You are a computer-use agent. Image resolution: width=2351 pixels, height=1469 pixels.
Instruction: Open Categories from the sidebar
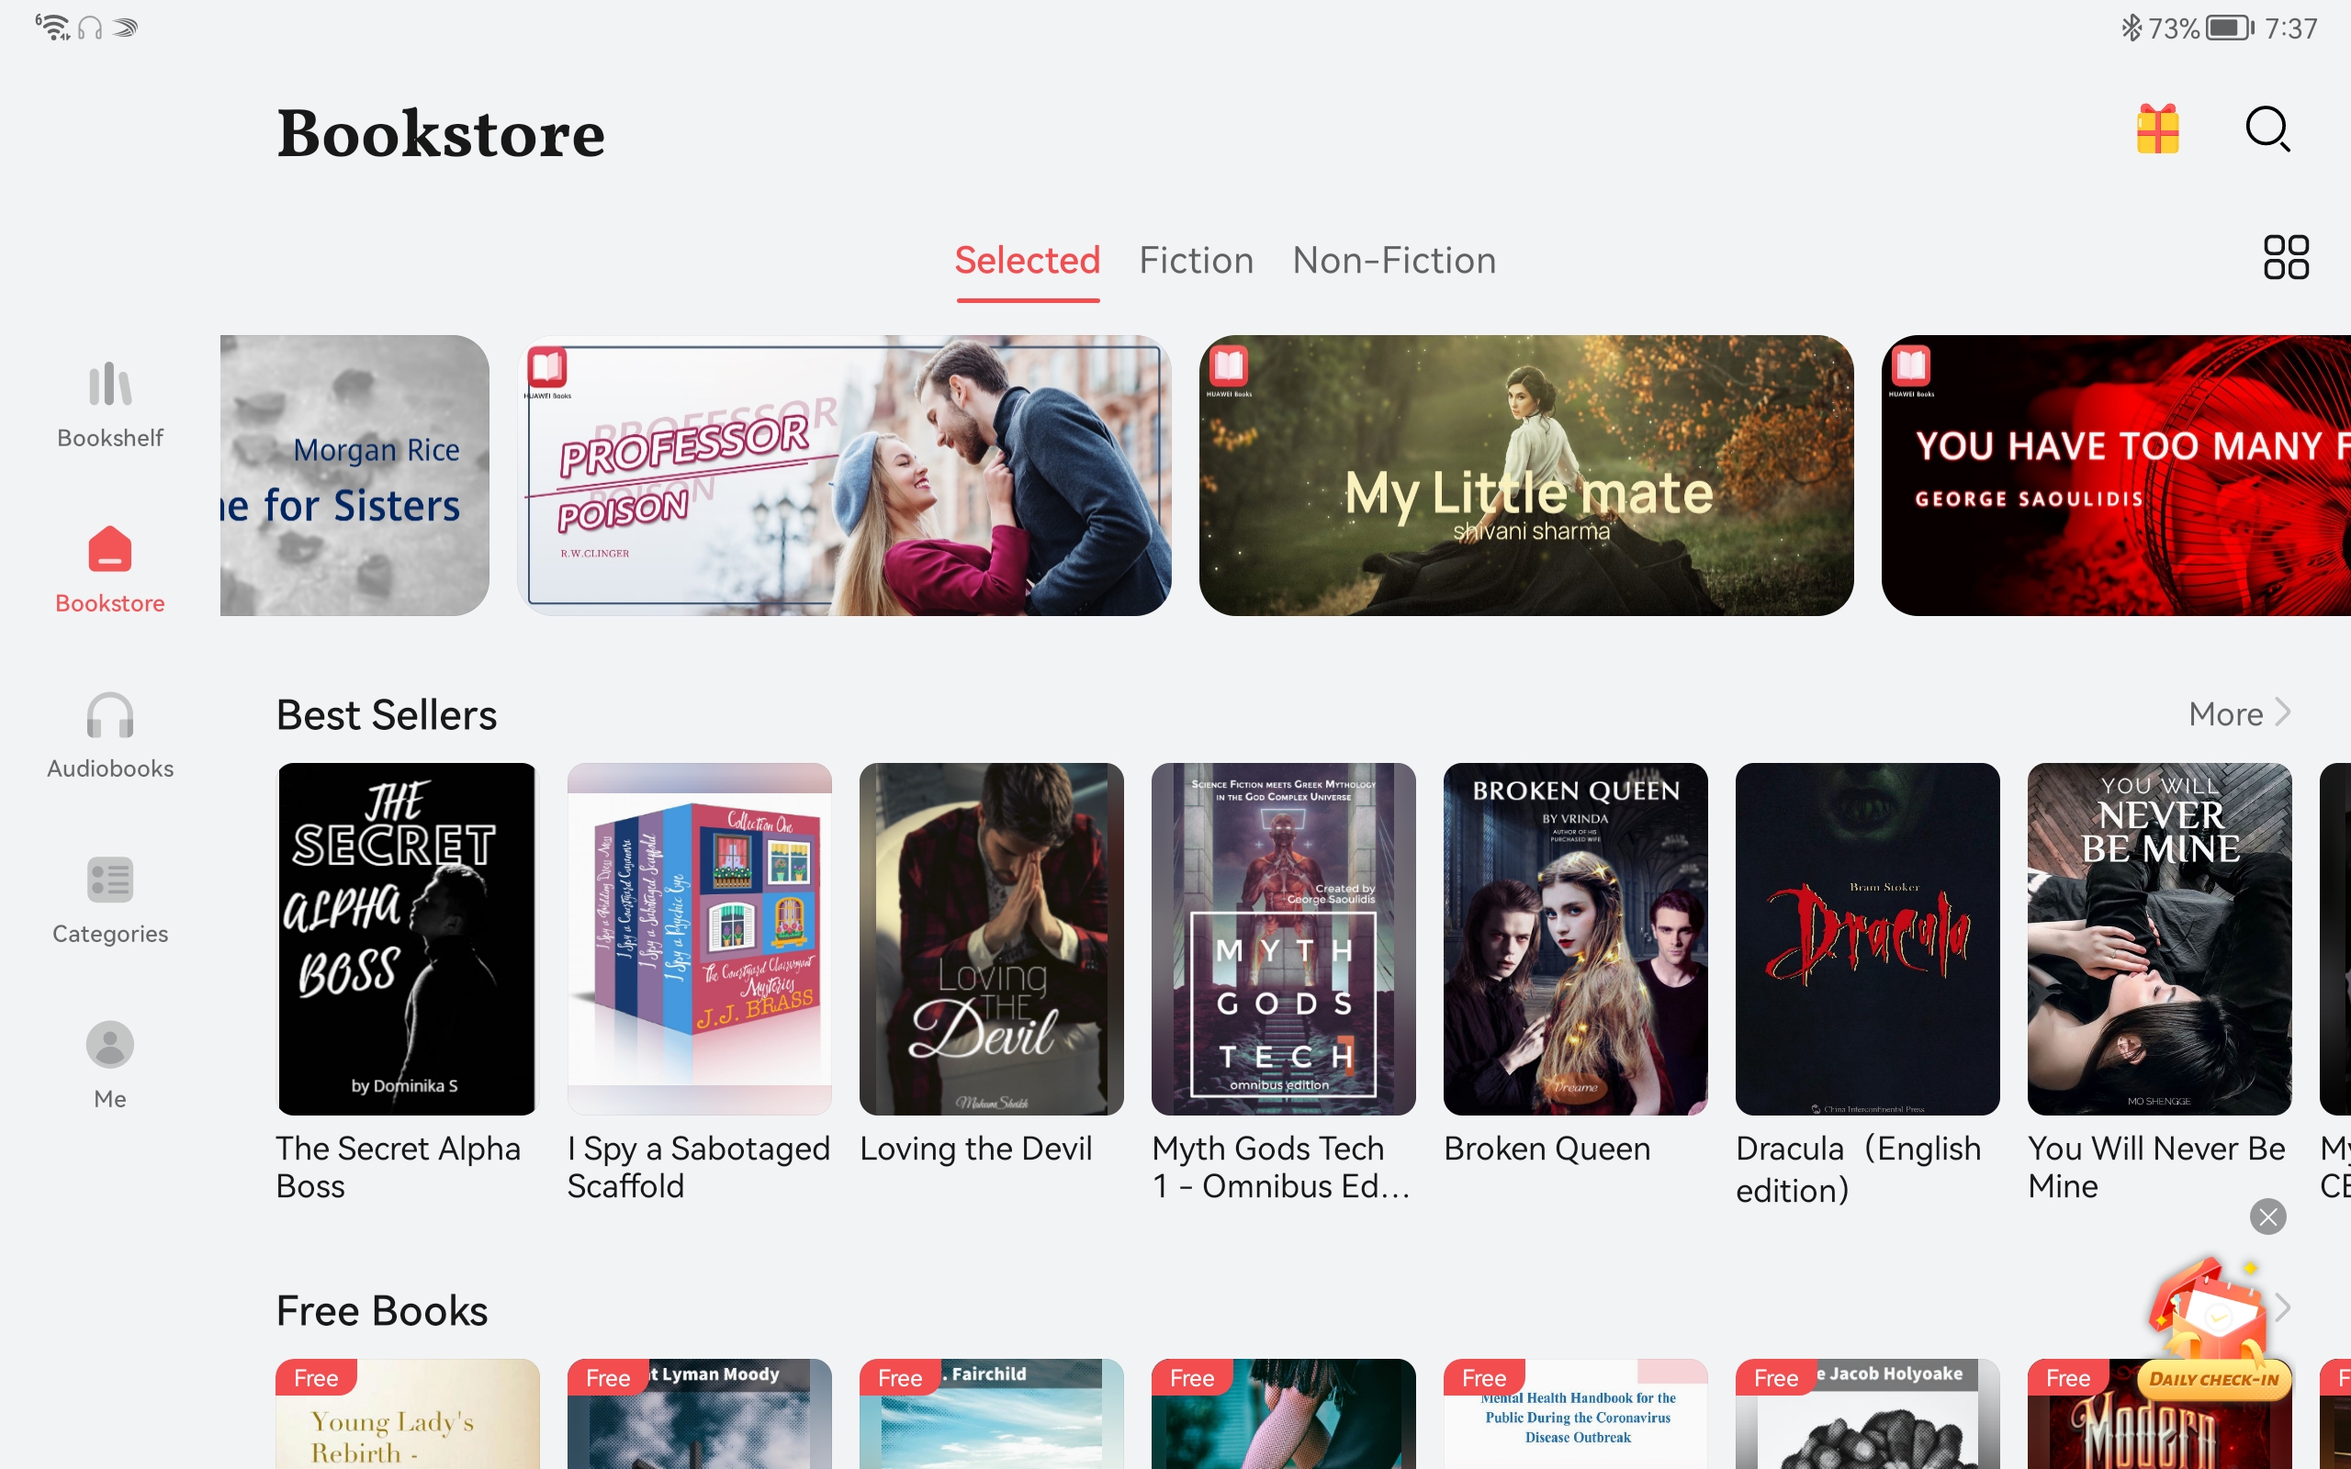[110, 901]
